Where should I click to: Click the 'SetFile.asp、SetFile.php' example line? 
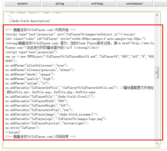[x=50, y=92]
